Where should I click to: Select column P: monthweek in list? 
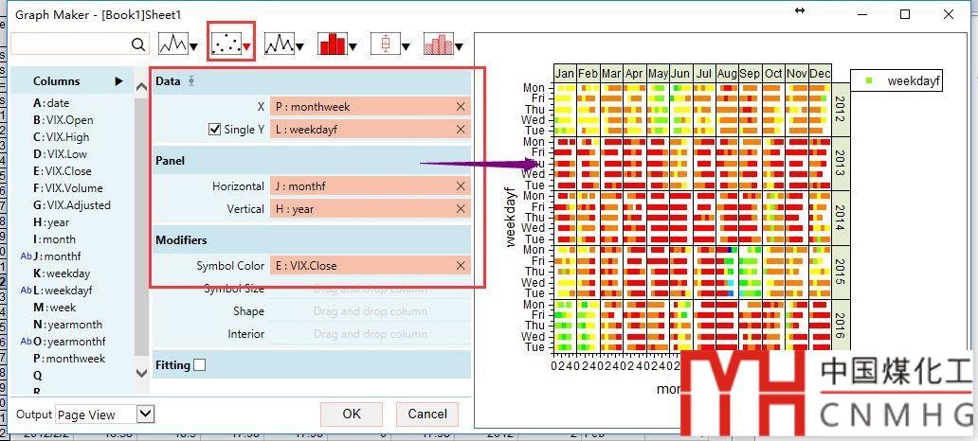68,358
